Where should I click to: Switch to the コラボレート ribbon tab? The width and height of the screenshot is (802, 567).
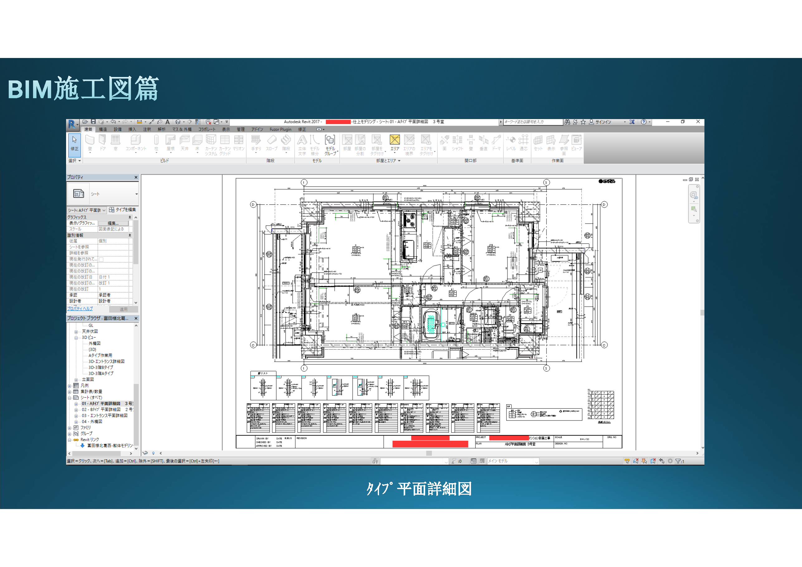[207, 129]
